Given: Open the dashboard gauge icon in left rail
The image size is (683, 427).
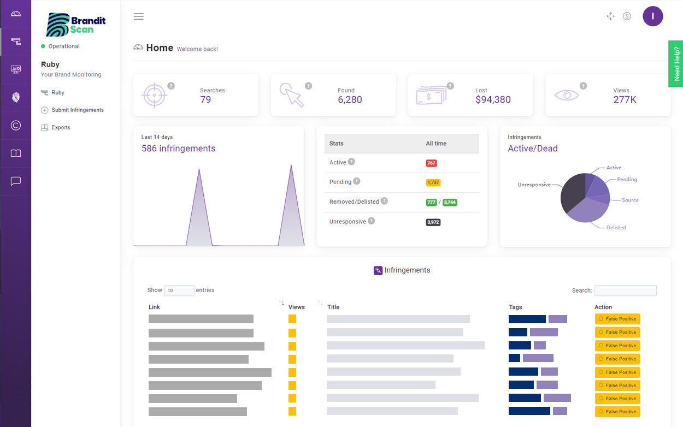Looking at the screenshot, I should (x=15, y=14).
